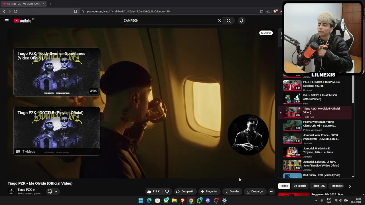Bookmark this page using the bookmark icon
Screen dimensions: 365x205
75,11
